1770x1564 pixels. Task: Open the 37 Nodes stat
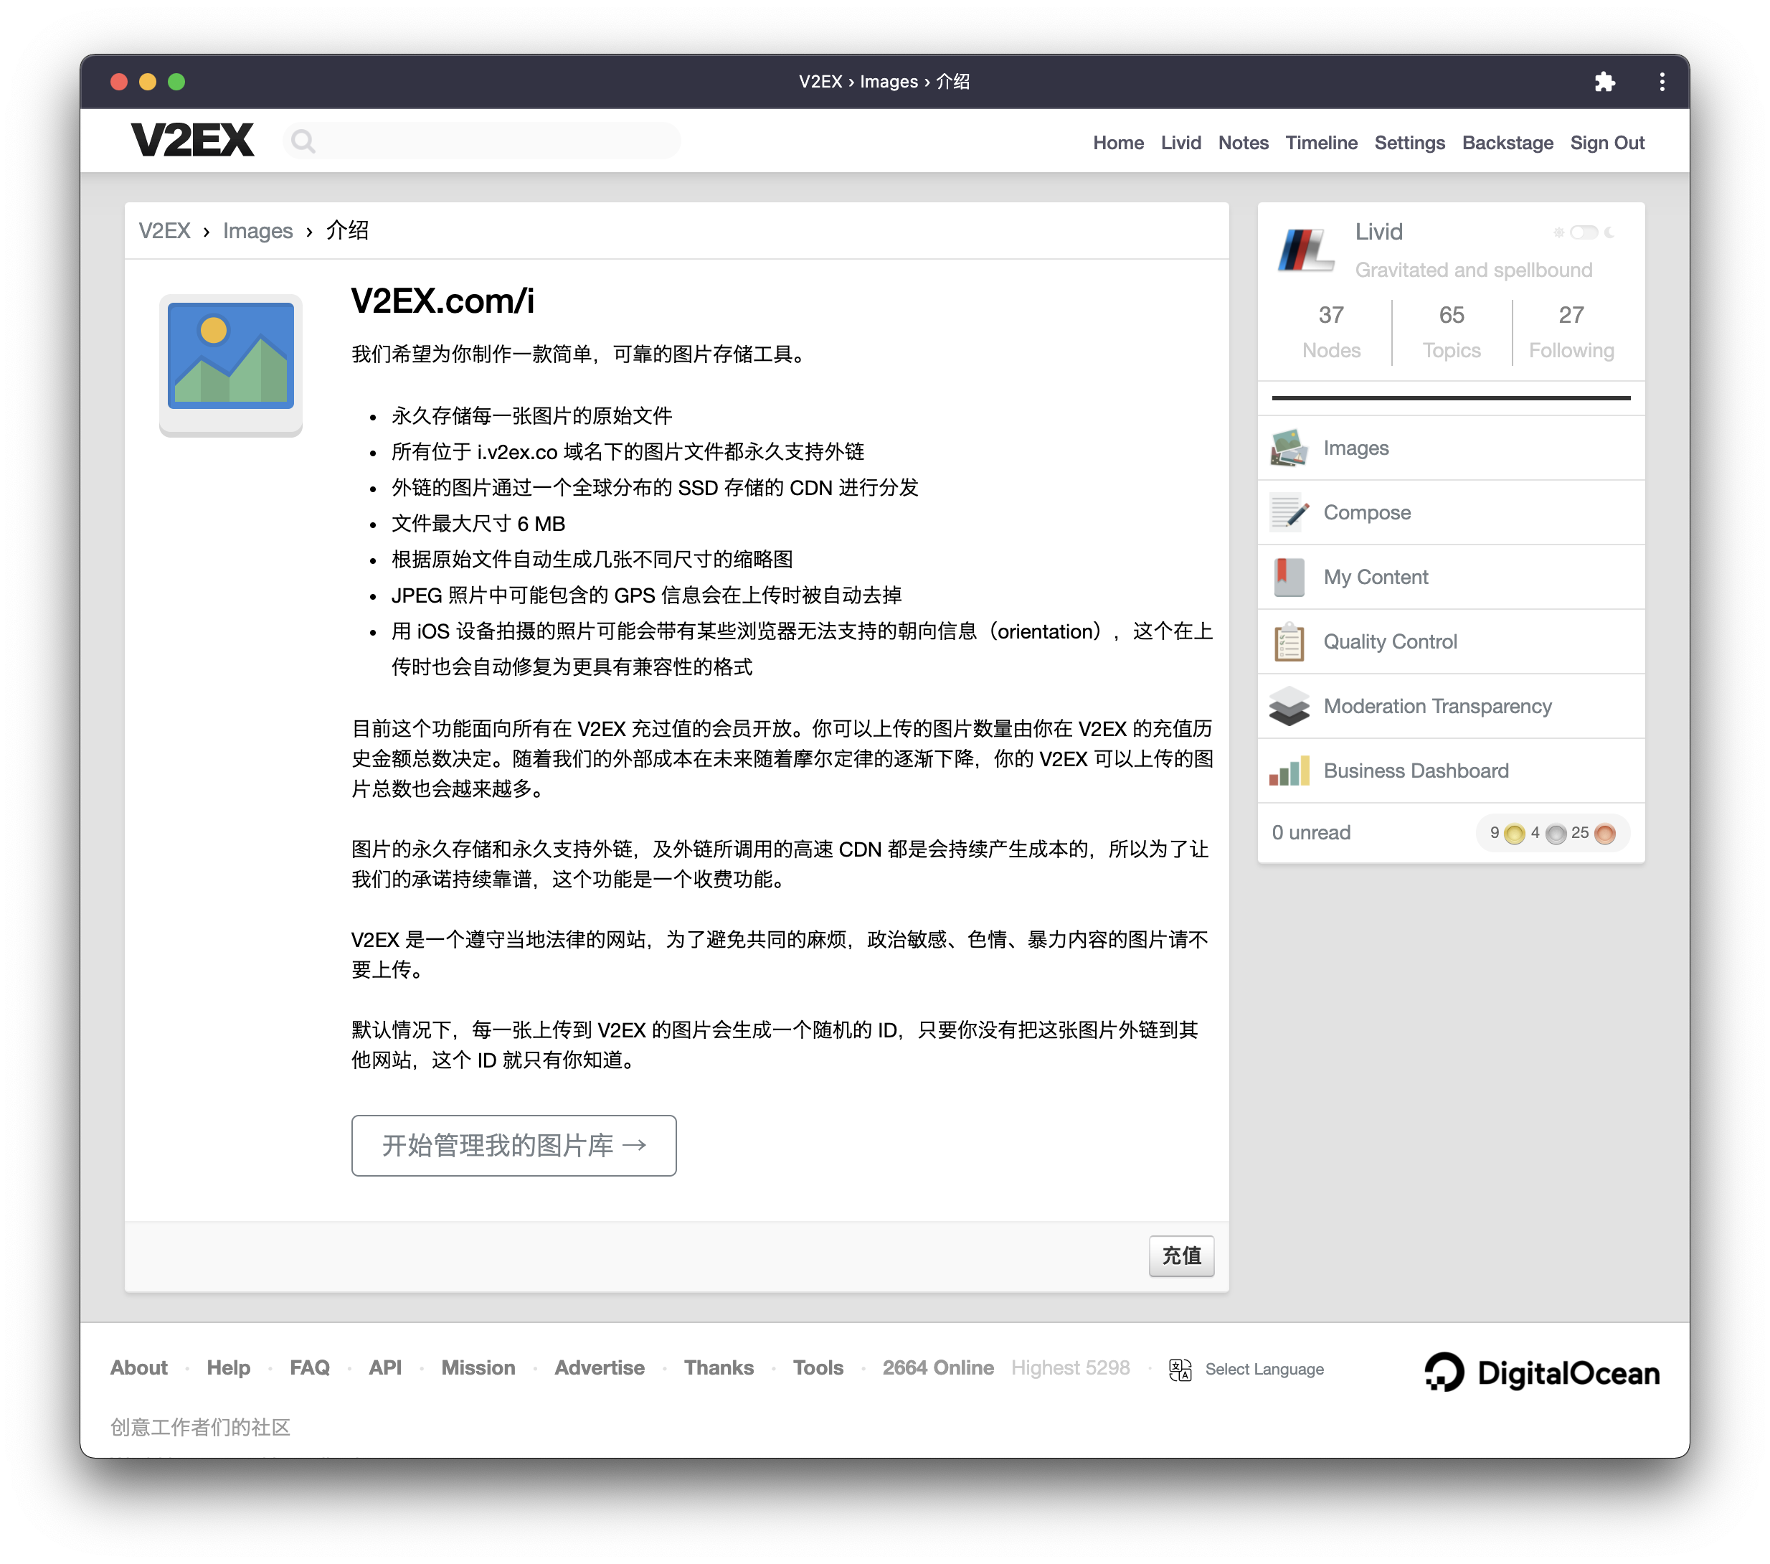coord(1332,333)
